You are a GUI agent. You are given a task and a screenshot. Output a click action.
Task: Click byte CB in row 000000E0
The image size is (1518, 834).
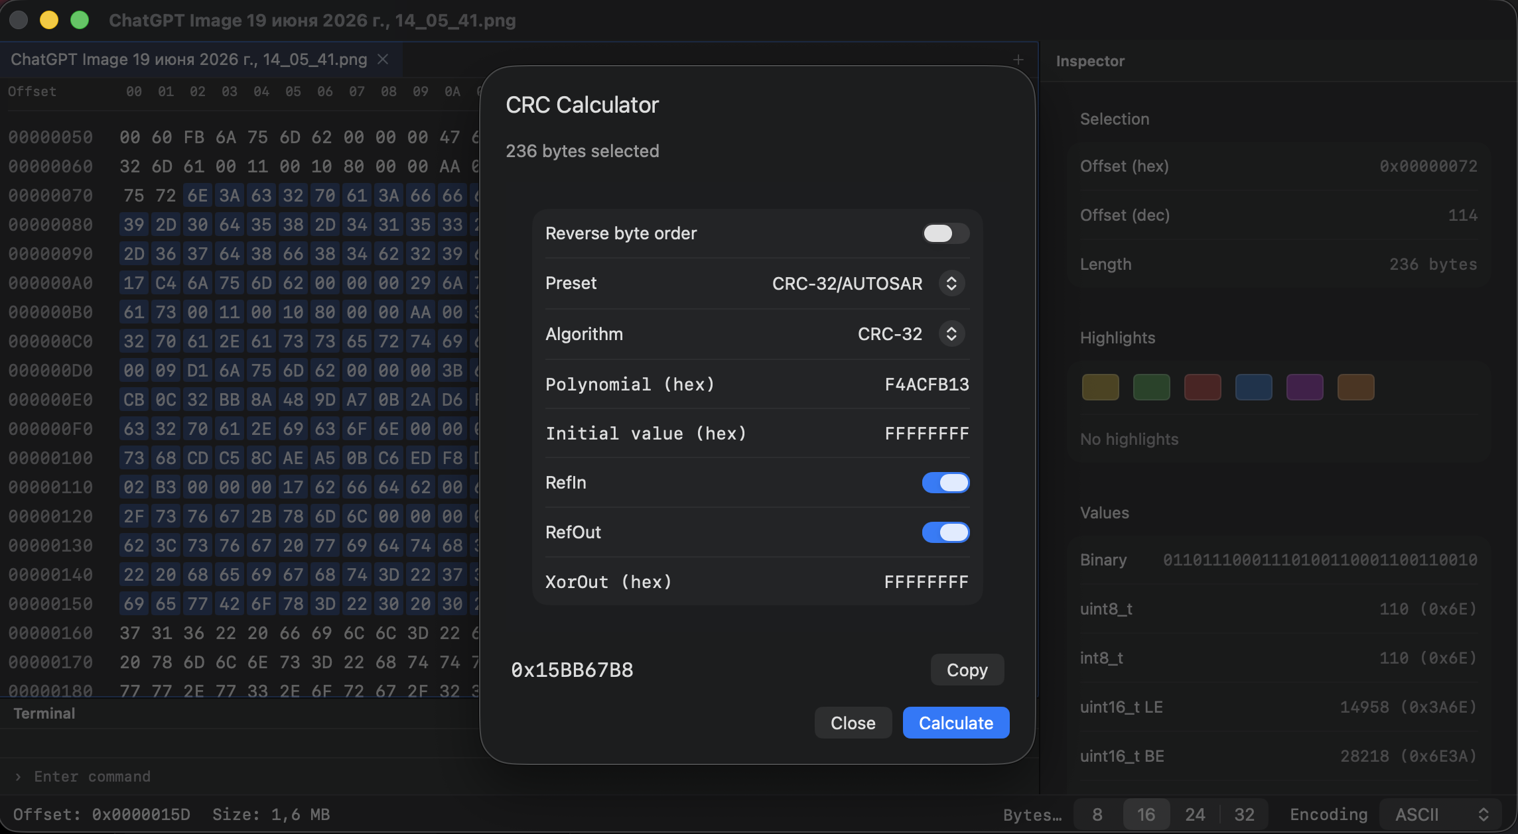[x=134, y=400]
